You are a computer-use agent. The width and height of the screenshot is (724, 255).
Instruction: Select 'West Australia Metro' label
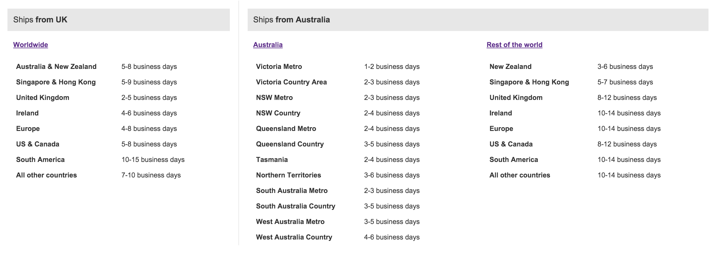[290, 222]
